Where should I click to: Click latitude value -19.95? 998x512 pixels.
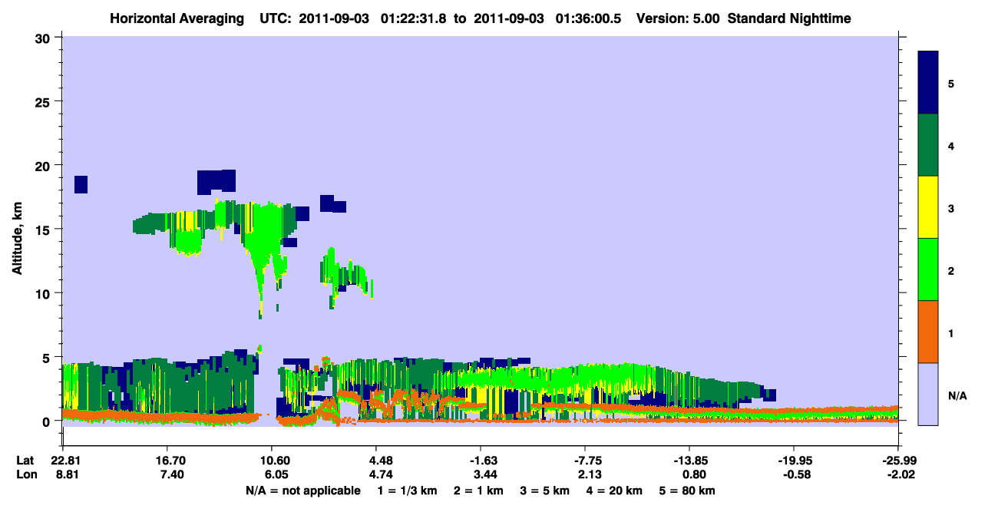coord(794,461)
